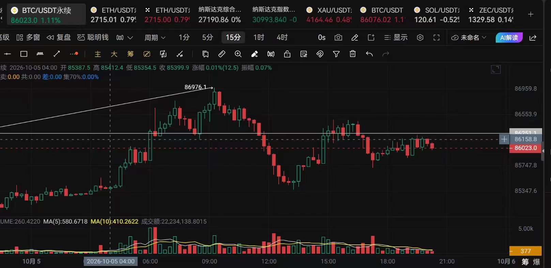Open the AI解读 analysis button
Viewport: 551px width, 268px height.
509,38
